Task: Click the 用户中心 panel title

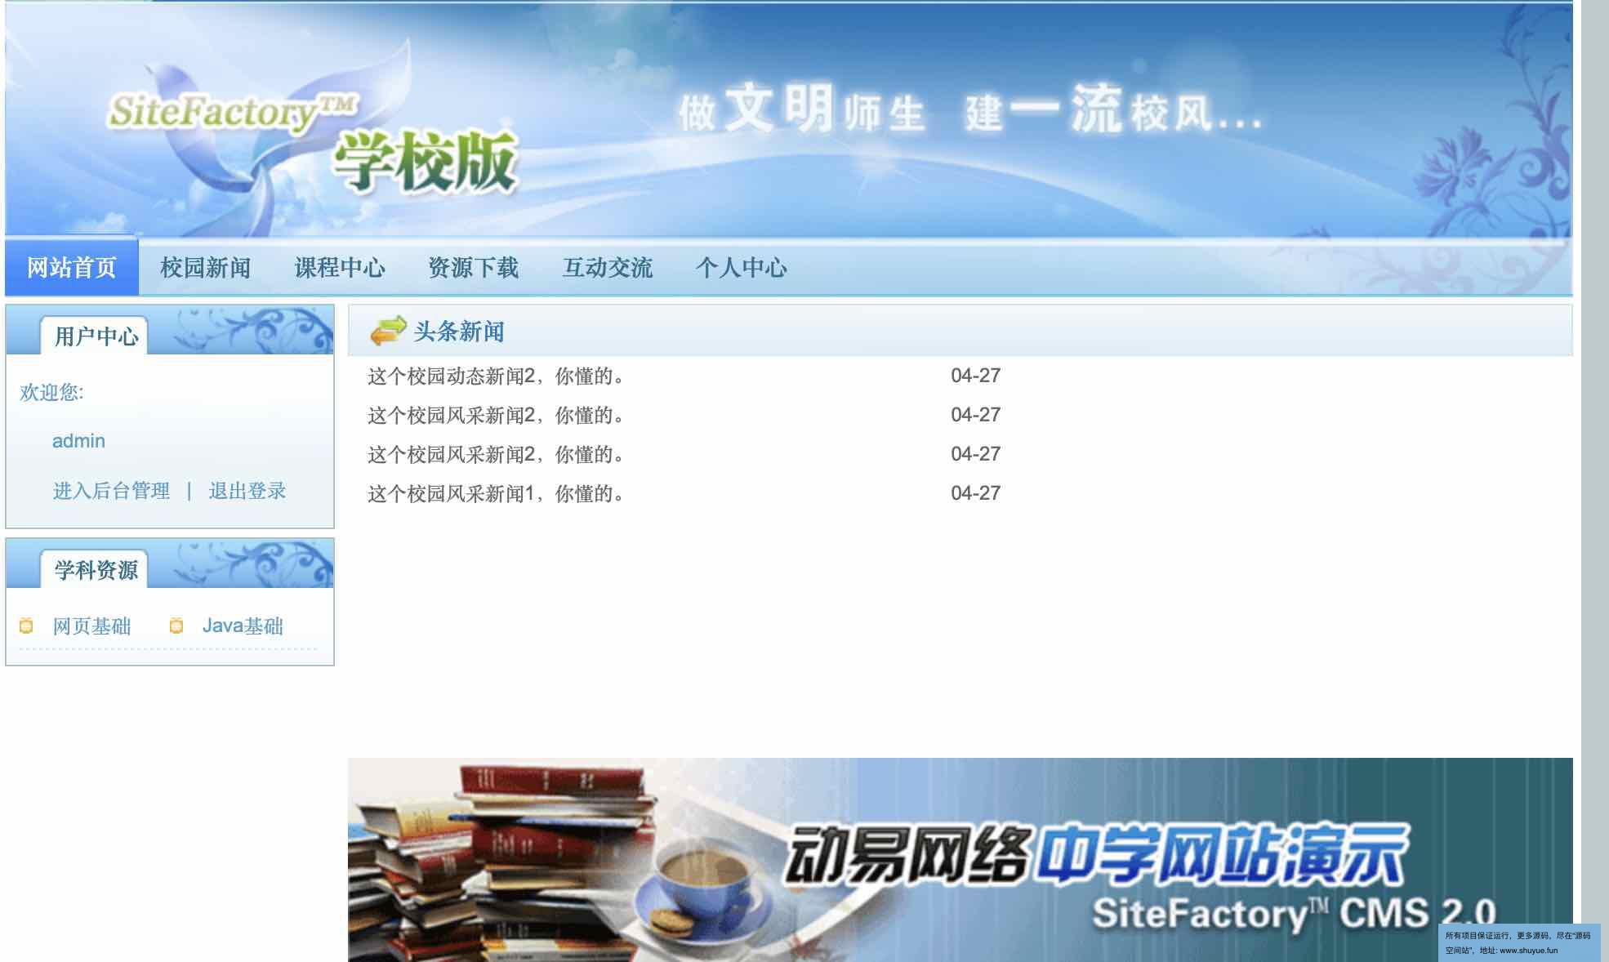Action: pos(96,336)
